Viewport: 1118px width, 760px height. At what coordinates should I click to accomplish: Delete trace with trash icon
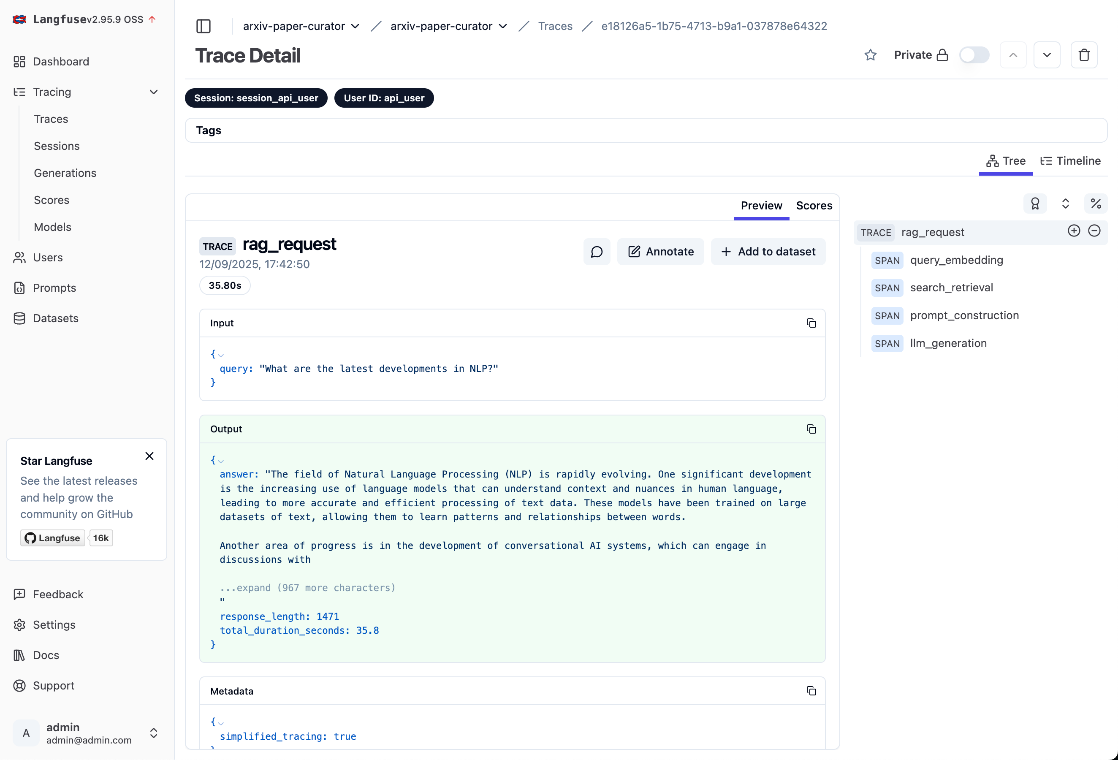[x=1084, y=55]
